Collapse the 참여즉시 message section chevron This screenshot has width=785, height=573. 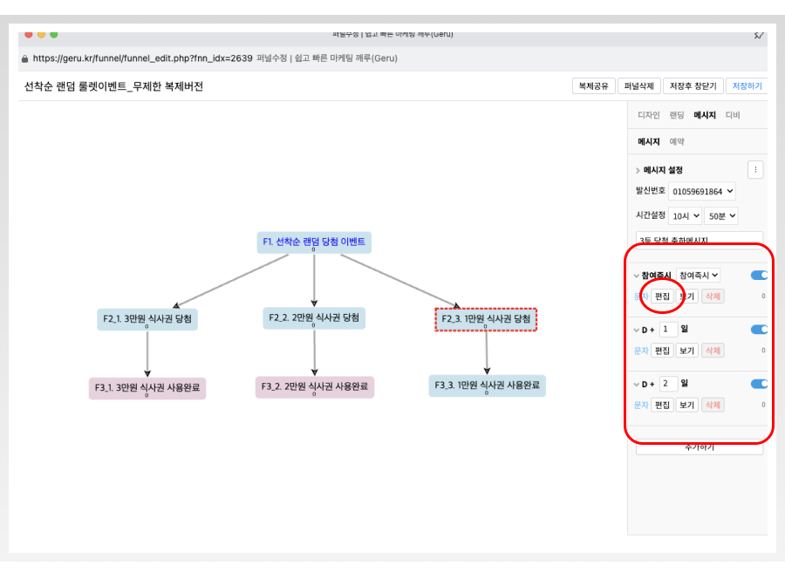637,276
